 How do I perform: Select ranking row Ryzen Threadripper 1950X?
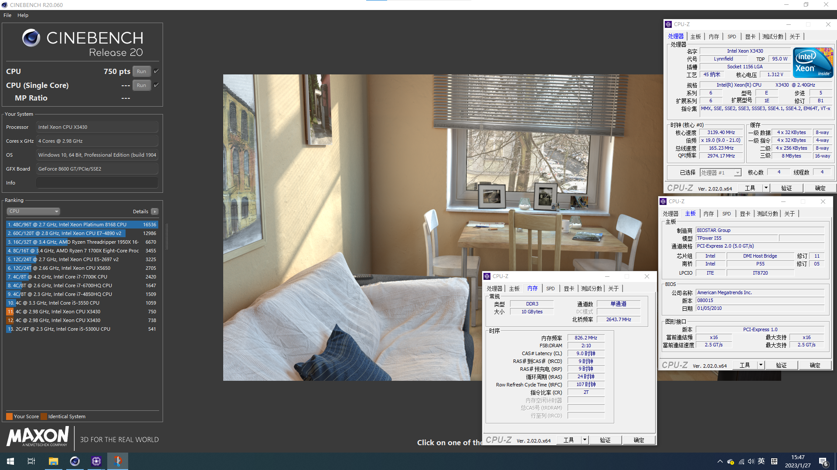point(82,242)
